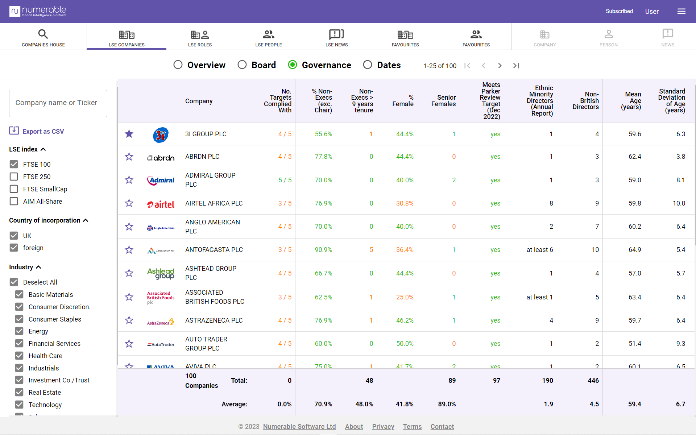This screenshot has width=696, height=435.
Task: Select the Dates radio button
Action: click(x=368, y=65)
